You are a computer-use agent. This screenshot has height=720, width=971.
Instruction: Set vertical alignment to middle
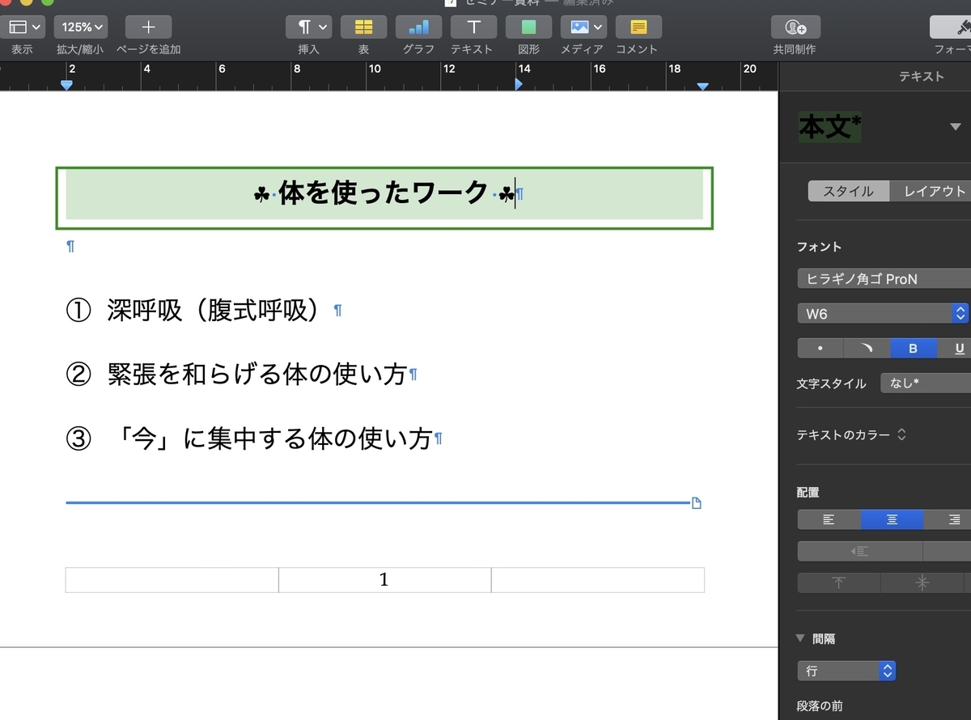(922, 582)
